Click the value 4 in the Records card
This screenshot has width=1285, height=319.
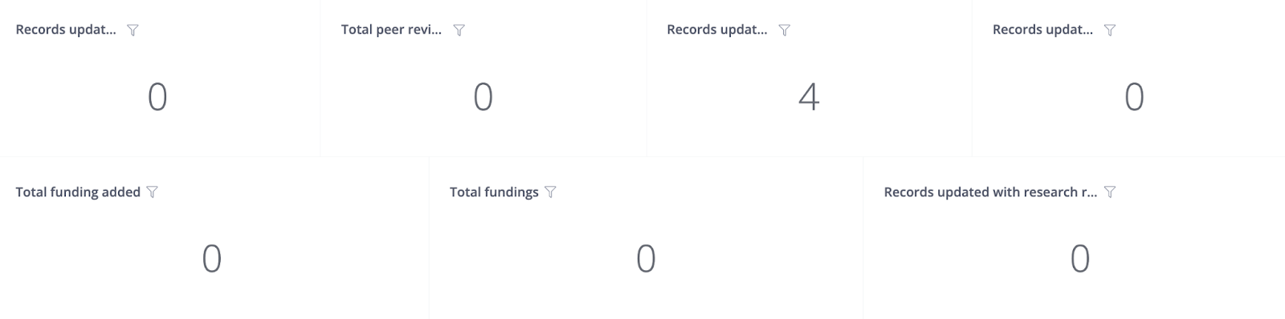(x=809, y=97)
